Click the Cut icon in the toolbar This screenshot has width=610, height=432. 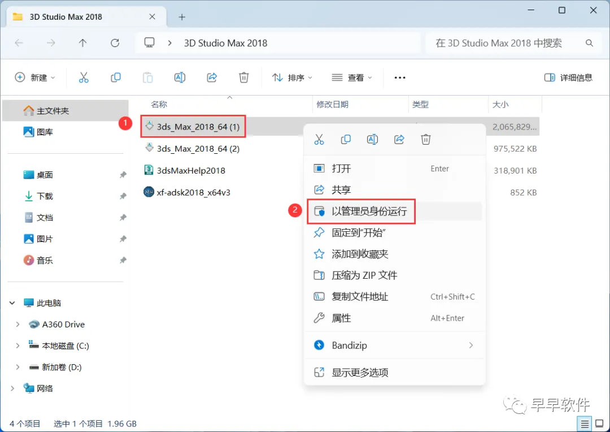[84, 77]
